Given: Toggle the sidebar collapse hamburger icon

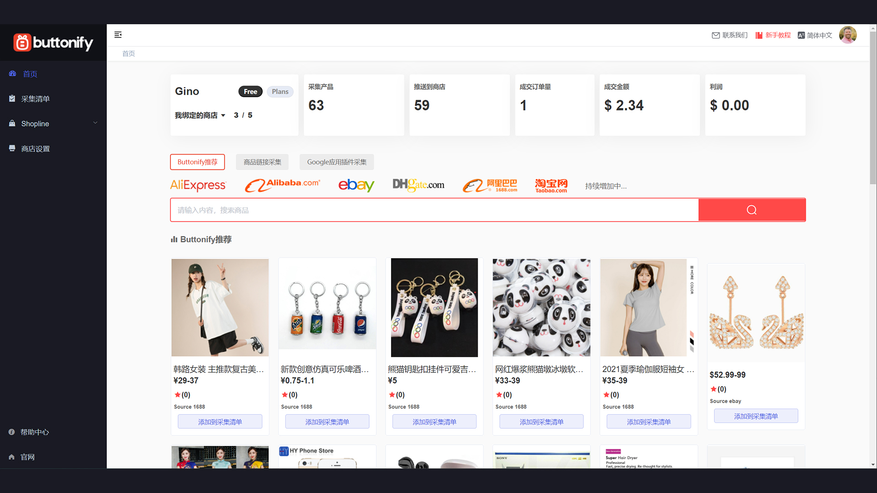Looking at the screenshot, I should (x=118, y=35).
